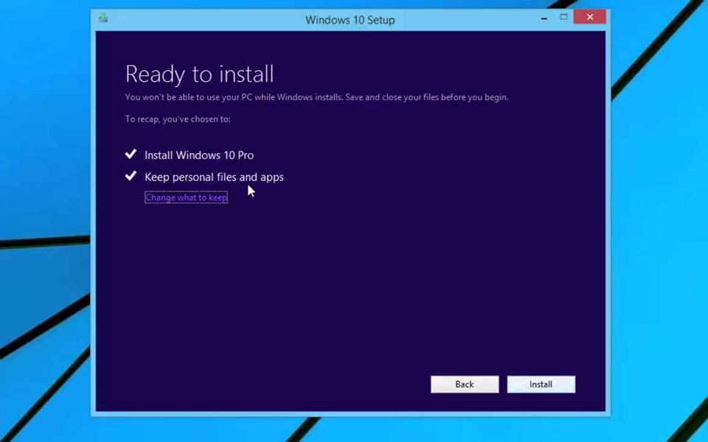Click the Install Windows 10 Pro label
The image size is (708, 442).
click(198, 155)
